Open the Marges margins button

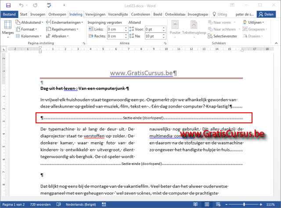click(x=8, y=29)
